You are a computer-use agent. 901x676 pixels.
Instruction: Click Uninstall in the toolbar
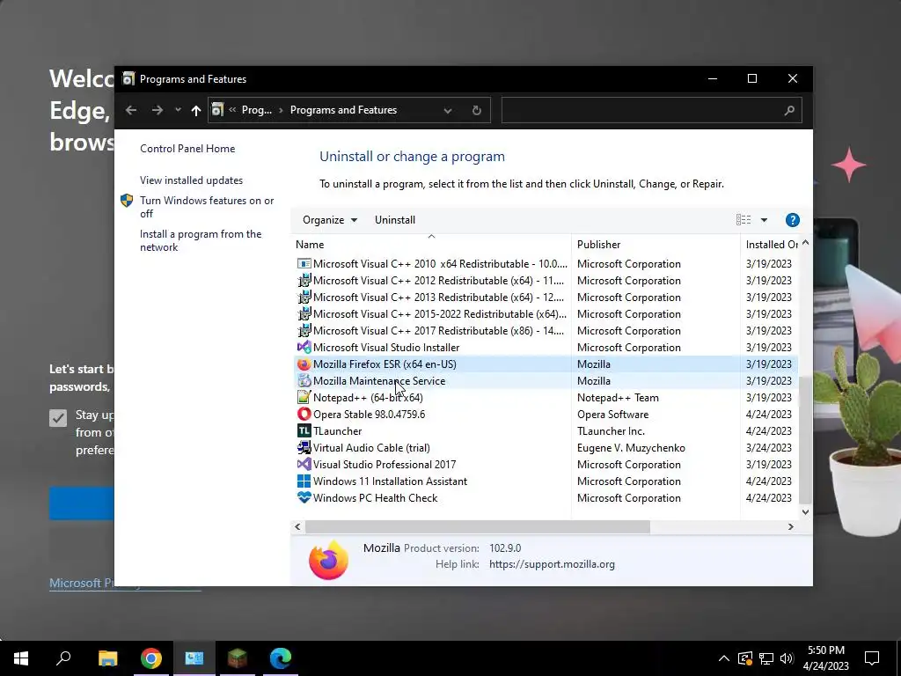(395, 220)
